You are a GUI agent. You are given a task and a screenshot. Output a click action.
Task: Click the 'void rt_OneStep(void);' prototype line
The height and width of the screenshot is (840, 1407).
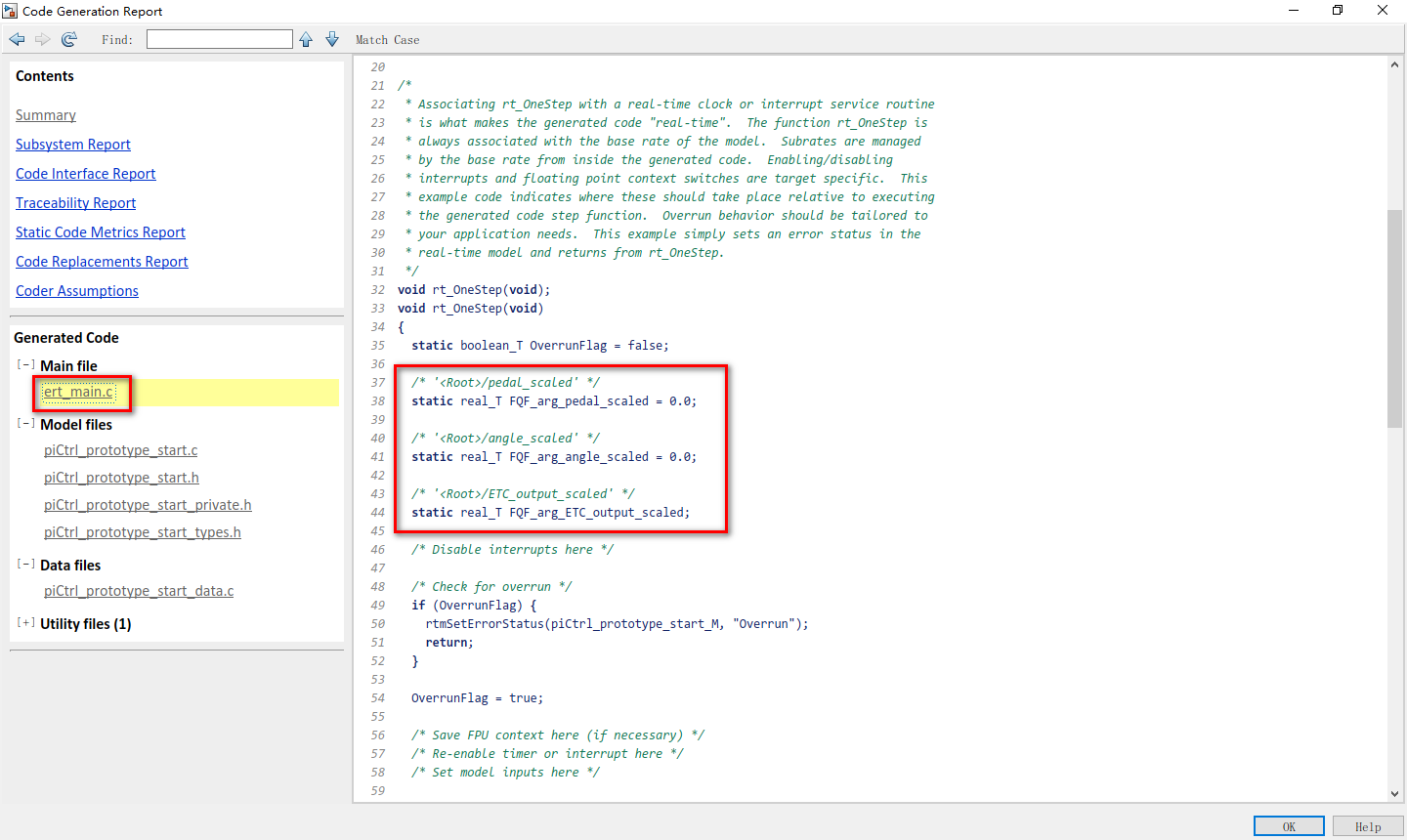click(x=474, y=290)
